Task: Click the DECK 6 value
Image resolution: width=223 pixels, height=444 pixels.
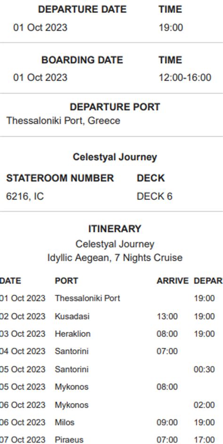Action: [x=154, y=196]
